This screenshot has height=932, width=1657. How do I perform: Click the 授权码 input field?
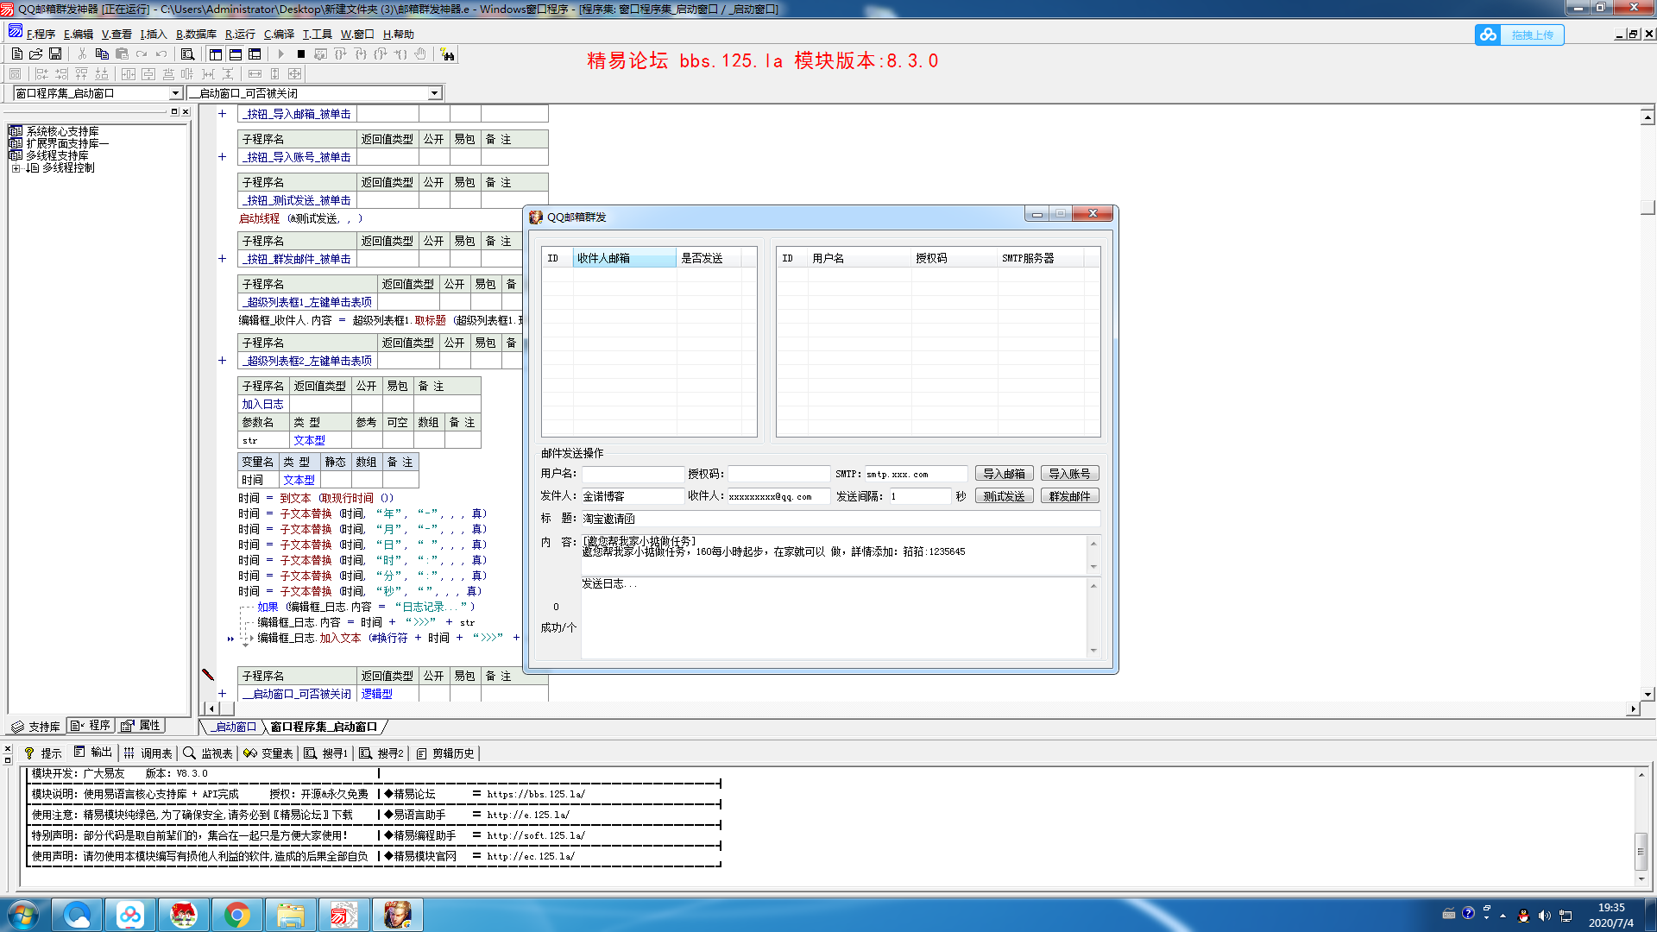click(x=778, y=474)
